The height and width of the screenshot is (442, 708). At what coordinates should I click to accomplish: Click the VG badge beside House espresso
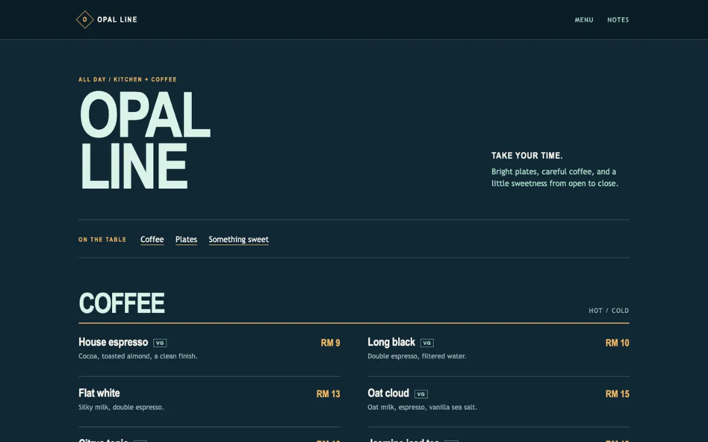click(160, 343)
